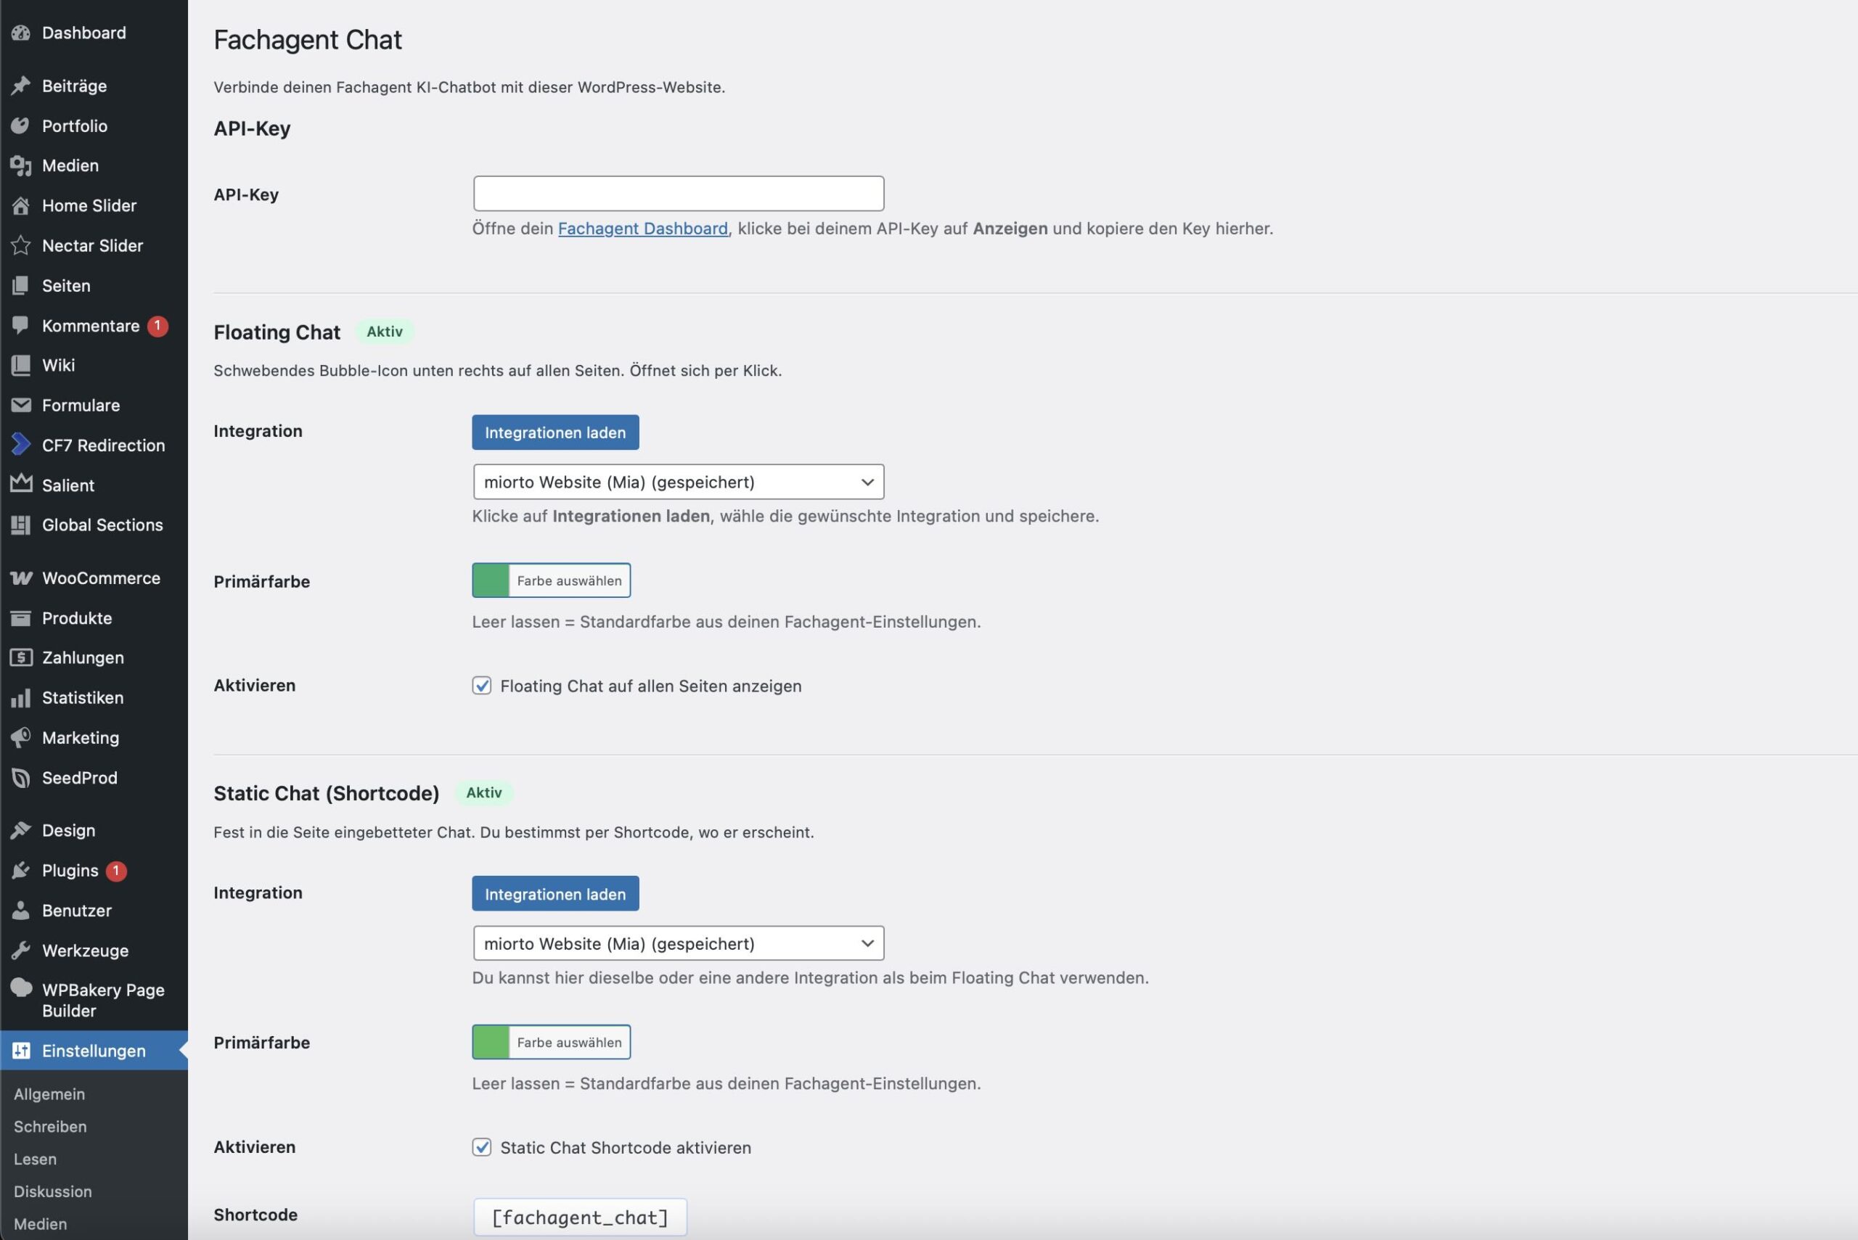Open the Fachagent Dashboard link
This screenshot has height=1240, width=1858.
(643, 229)
